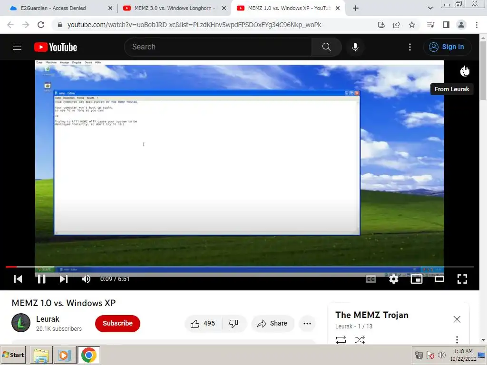Dislike this video
Screen dimensions: 487x365
pos(234,323)
